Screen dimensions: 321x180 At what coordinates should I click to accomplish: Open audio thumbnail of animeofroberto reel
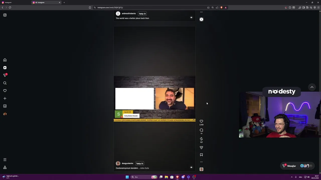[201, 19]
